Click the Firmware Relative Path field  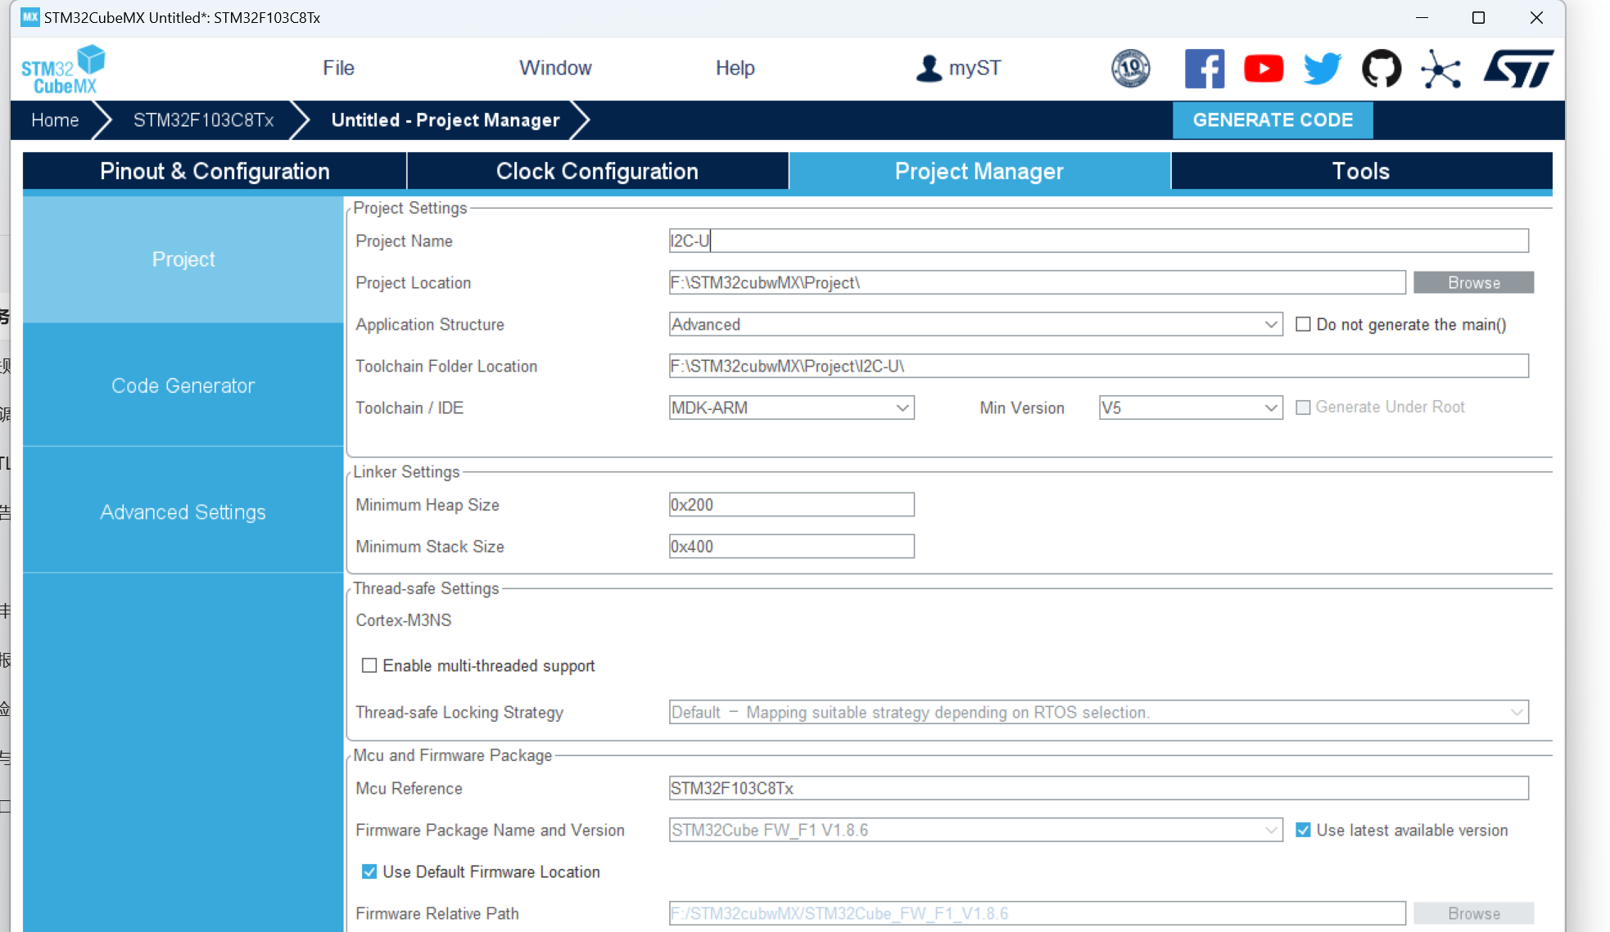tap(1037, 914)
